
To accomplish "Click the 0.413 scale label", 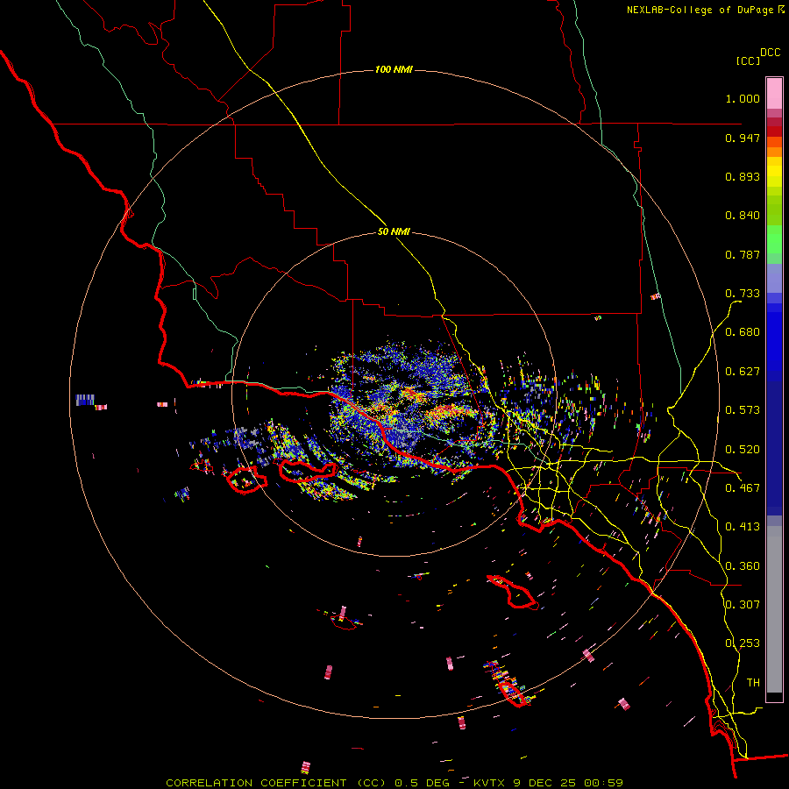I will (x=743, y=527).
